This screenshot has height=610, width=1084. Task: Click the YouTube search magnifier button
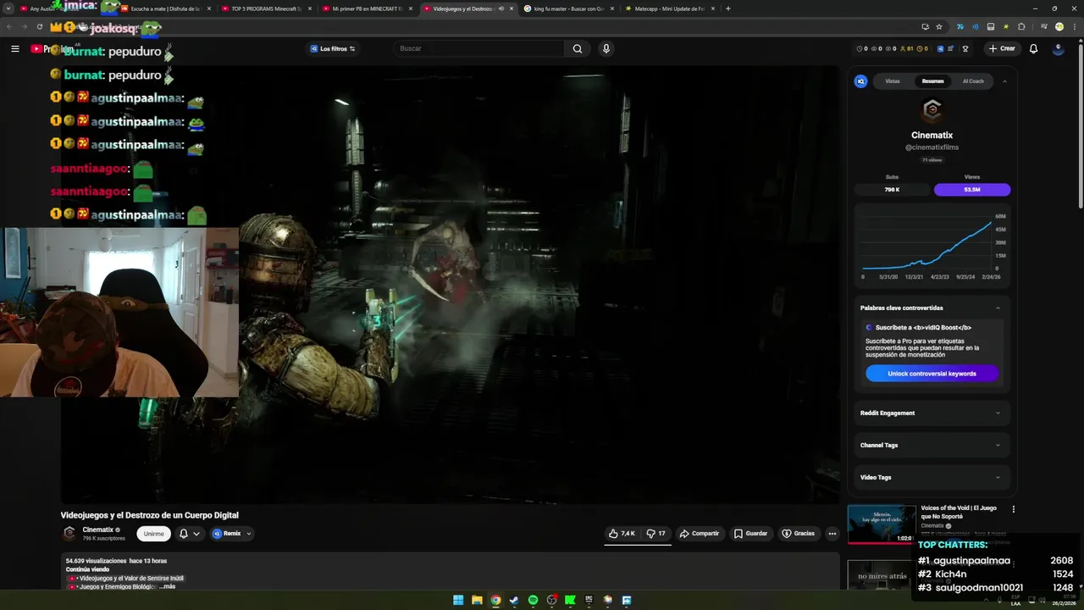[578, 48]
